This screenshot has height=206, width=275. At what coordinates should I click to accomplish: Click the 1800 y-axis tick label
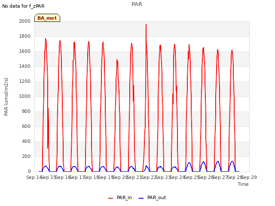tap(25, 36)
